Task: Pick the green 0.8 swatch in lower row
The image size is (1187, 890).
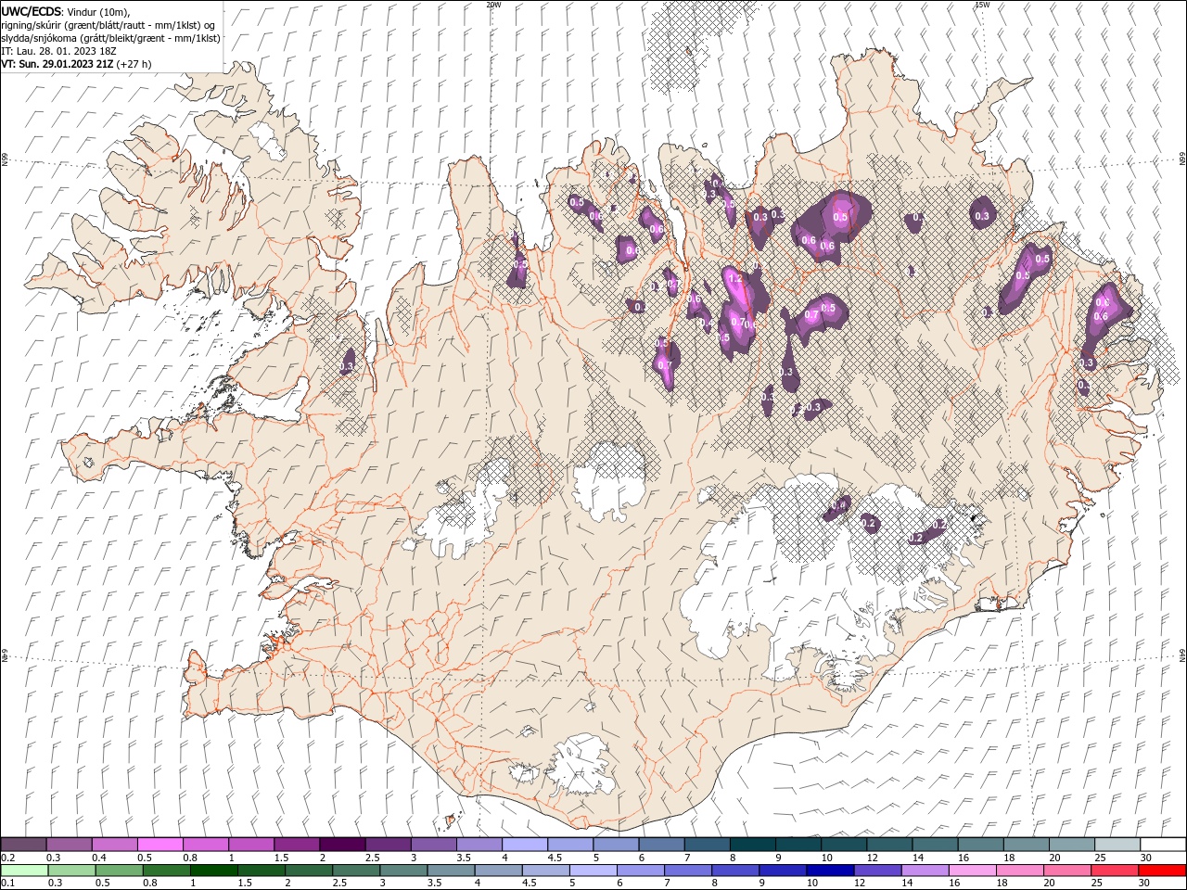Action: pos(166,871)
